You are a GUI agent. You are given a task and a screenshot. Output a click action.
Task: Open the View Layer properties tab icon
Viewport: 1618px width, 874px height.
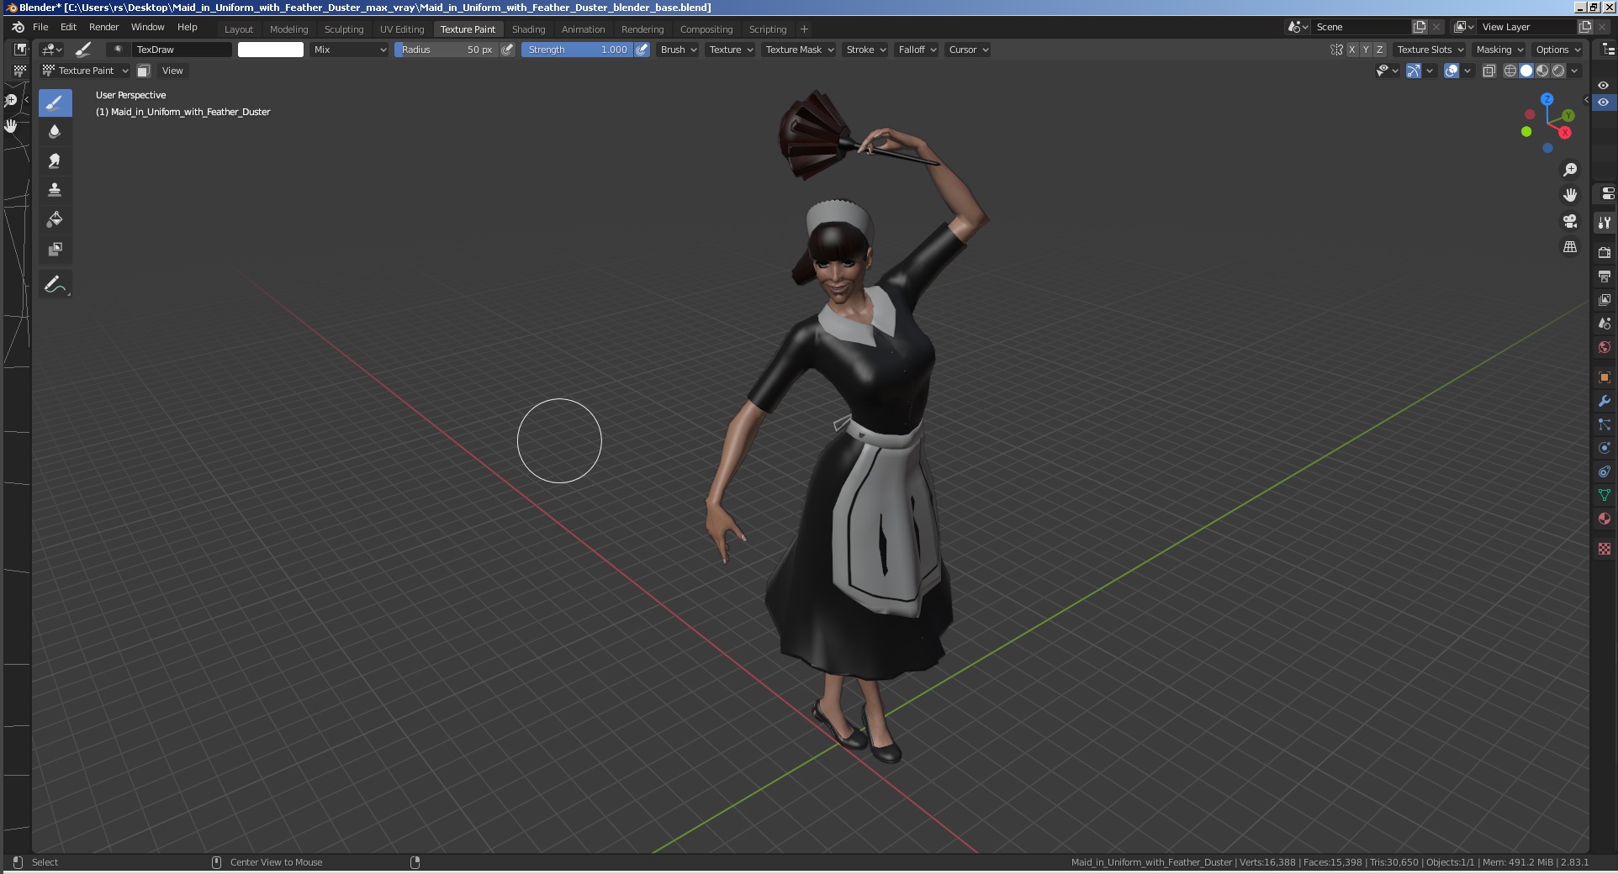pos(1605,299)
